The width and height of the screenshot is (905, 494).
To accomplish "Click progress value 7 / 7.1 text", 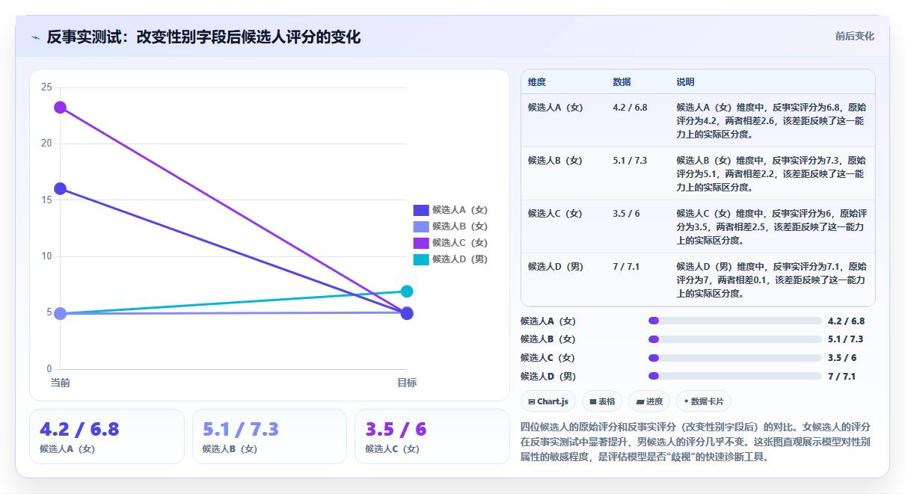I will coord(841,376).
